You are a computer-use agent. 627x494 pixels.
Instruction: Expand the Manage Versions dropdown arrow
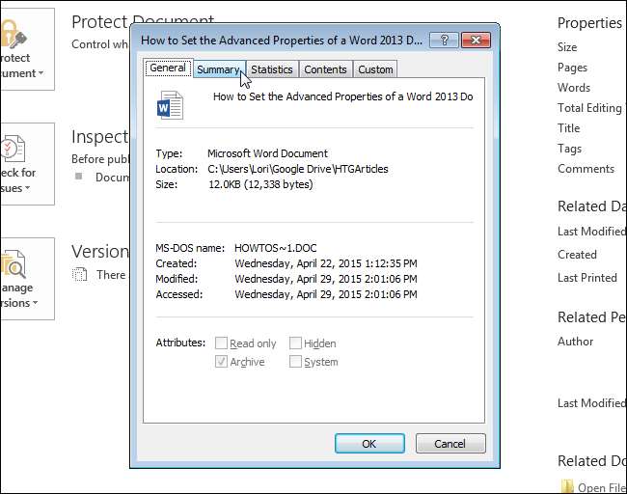[x=36, y=303]
